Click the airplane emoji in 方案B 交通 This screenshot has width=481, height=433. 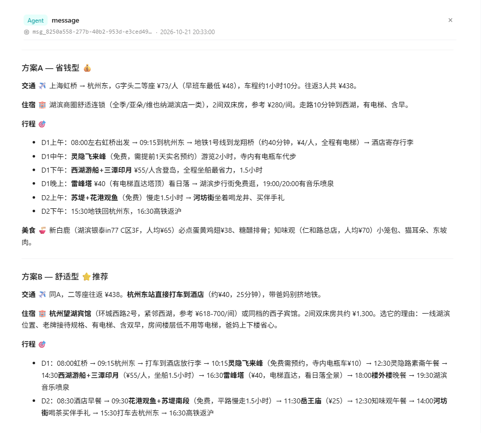coord(42,295)
